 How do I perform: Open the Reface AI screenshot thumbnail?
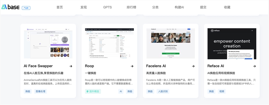pyautogui.click(x=232, y=44)
